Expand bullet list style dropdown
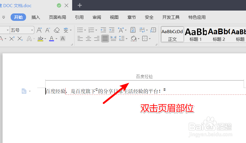Image resolution: width=246 pixels, height=143 pixels. tap(85, 30)
